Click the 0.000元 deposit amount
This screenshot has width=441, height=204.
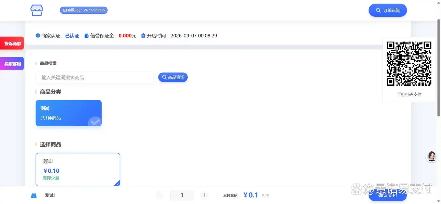(x=127, y=36)
